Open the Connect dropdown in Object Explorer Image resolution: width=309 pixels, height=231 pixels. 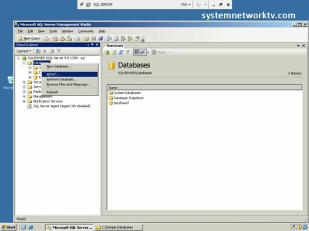click(x=24, y=51)
